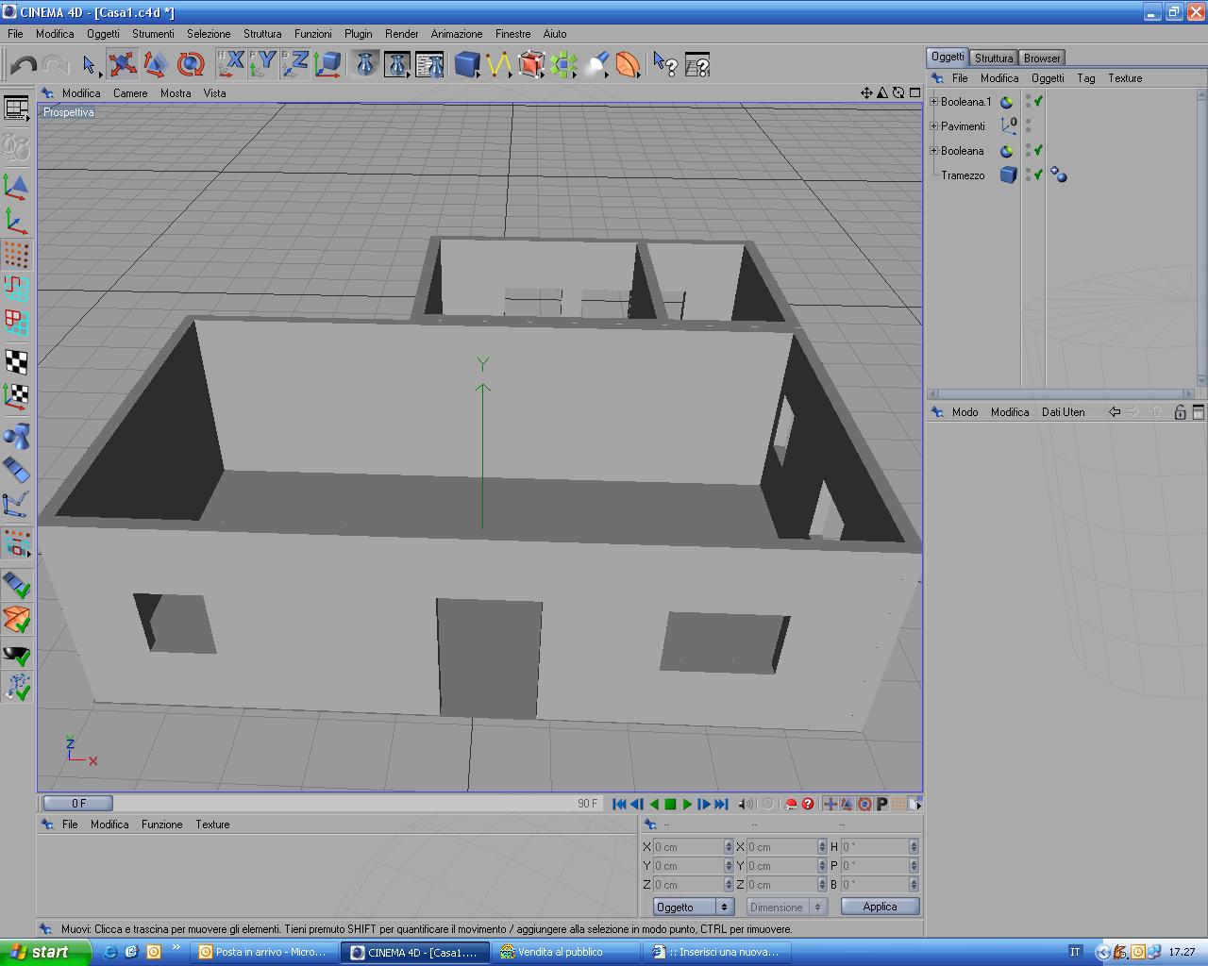Open the NURBS object palette icon
Screen dimensions: 1208x966
click(531, 64)
